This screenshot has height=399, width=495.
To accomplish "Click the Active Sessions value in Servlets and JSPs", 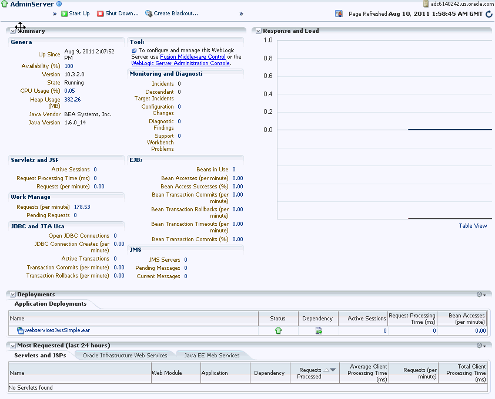I will point(95,170).
